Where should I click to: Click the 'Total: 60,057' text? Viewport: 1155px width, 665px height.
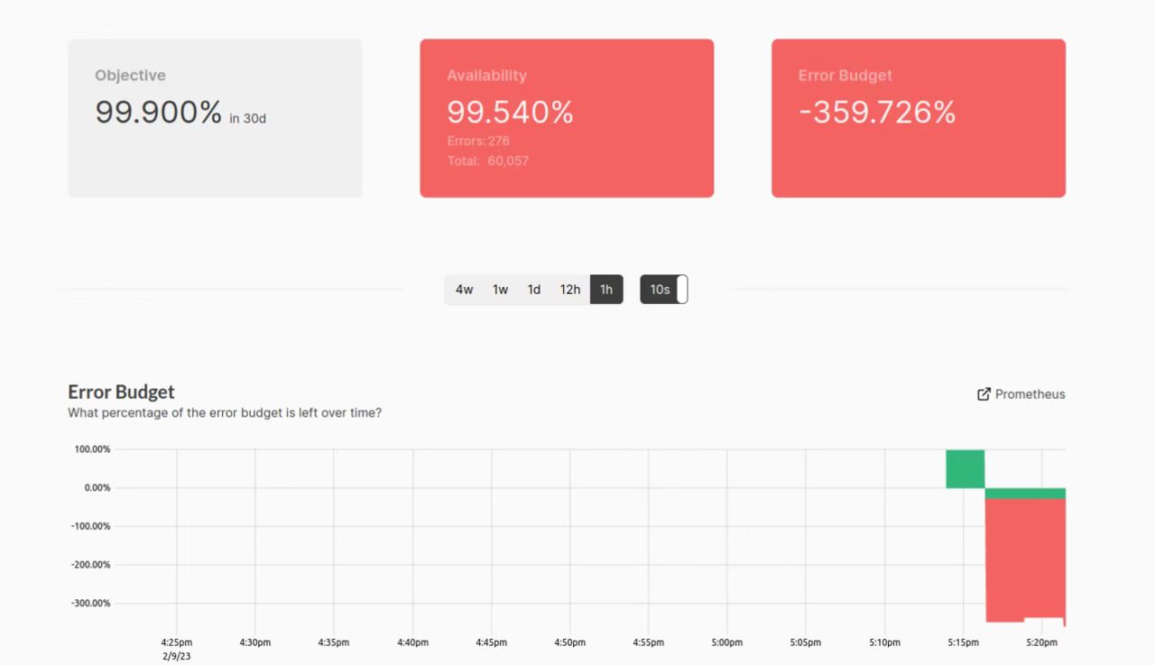click(x=488, y=161)
